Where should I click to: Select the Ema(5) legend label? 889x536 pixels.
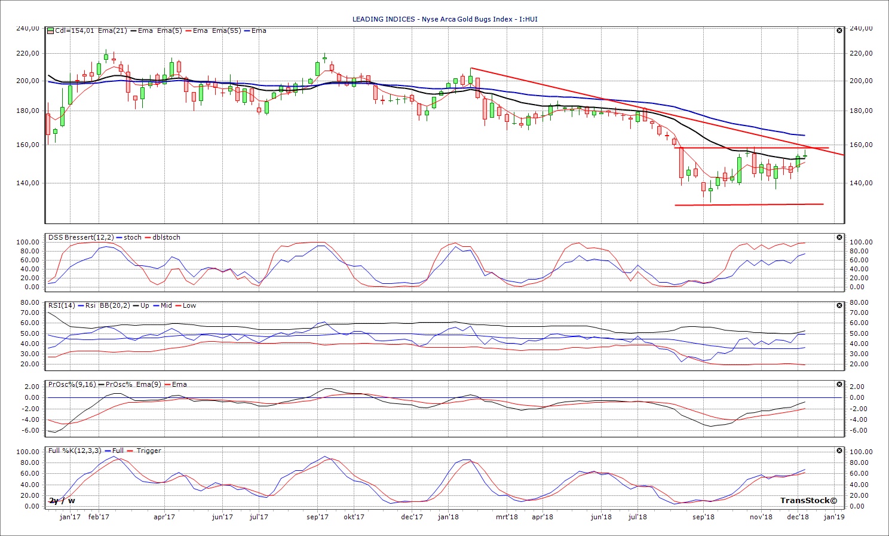pyautogui.click(x=170, y=30)
